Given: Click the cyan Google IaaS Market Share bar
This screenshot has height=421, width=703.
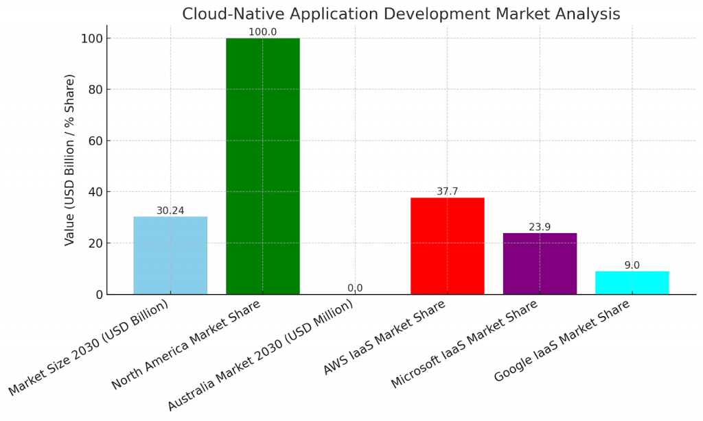Looking at the screenshot, I should click(633, 281).
